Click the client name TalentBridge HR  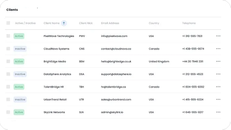tap(54, 87)
